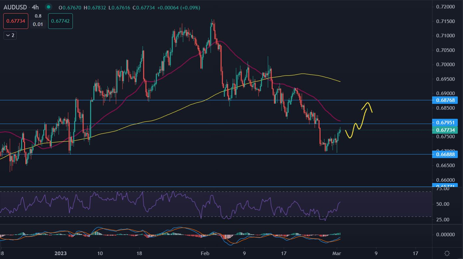Image resolution: width=463 pixels, height=259 pixels.
Task: Collapse the indicator legend showing 2
Action: (10, 35)
